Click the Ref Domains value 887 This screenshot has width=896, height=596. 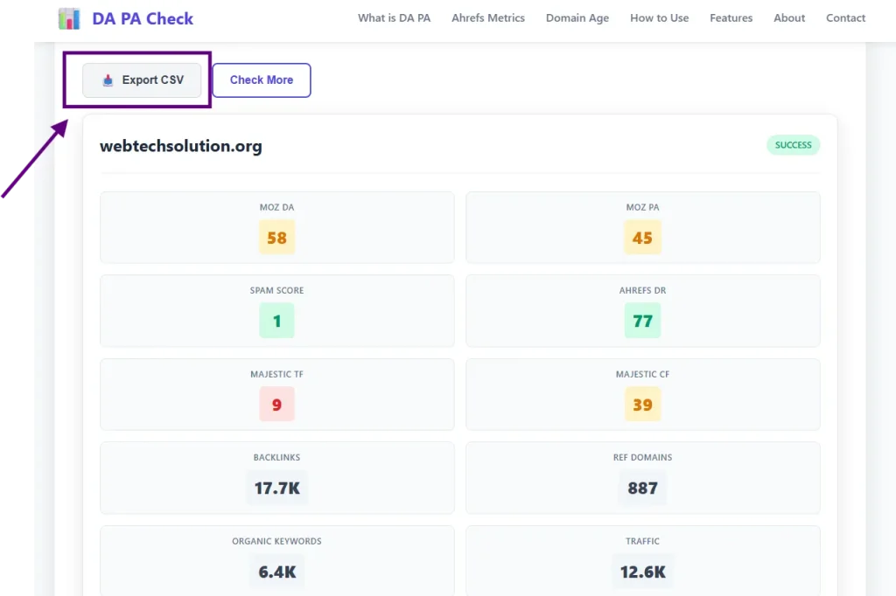642,489
